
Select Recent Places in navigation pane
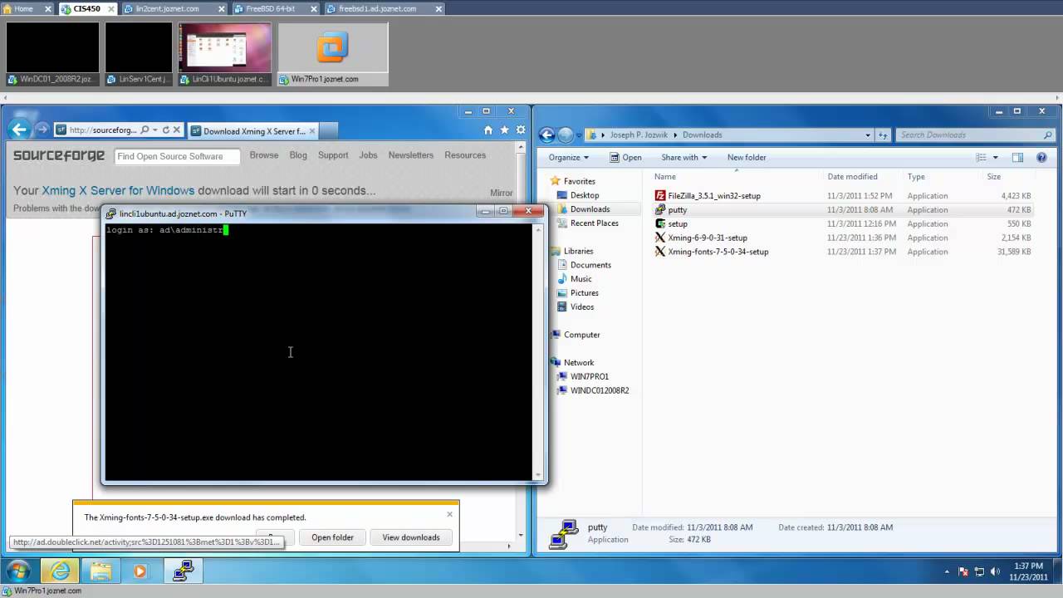point(594,223)
